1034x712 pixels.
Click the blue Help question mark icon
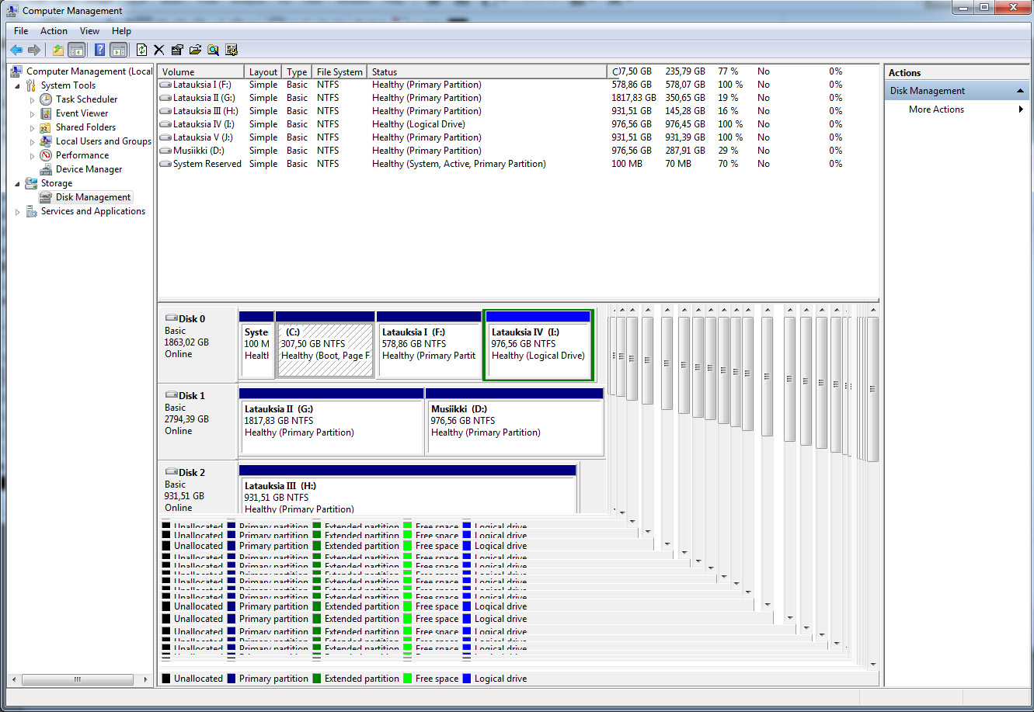[x=99, y=50]
